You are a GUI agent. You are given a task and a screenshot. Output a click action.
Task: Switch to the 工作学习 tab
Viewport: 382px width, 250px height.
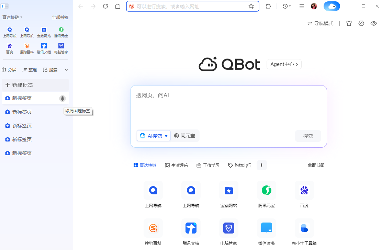coord(208,165)
